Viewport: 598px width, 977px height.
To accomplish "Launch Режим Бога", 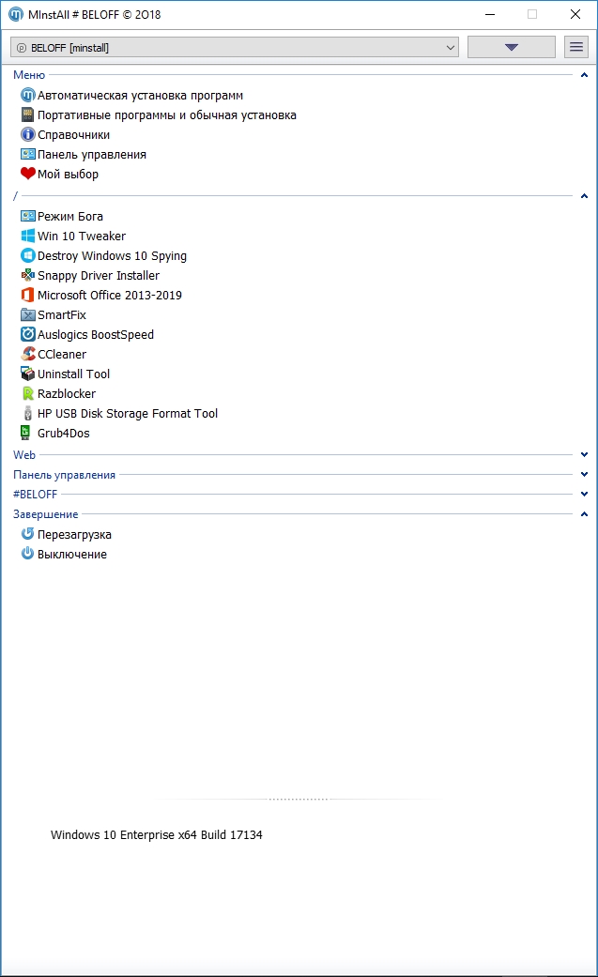I will [70, 216].
